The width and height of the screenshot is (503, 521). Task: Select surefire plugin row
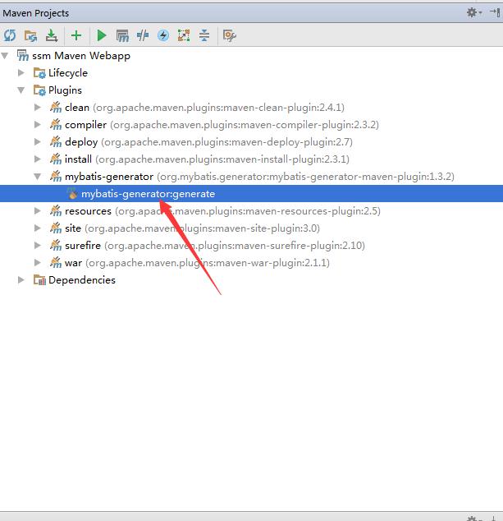tap(251, 246)
